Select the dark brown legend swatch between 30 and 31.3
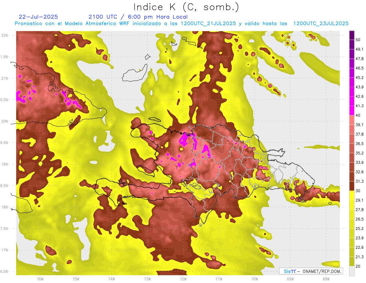366x283 pixels. tap(352, 186)
